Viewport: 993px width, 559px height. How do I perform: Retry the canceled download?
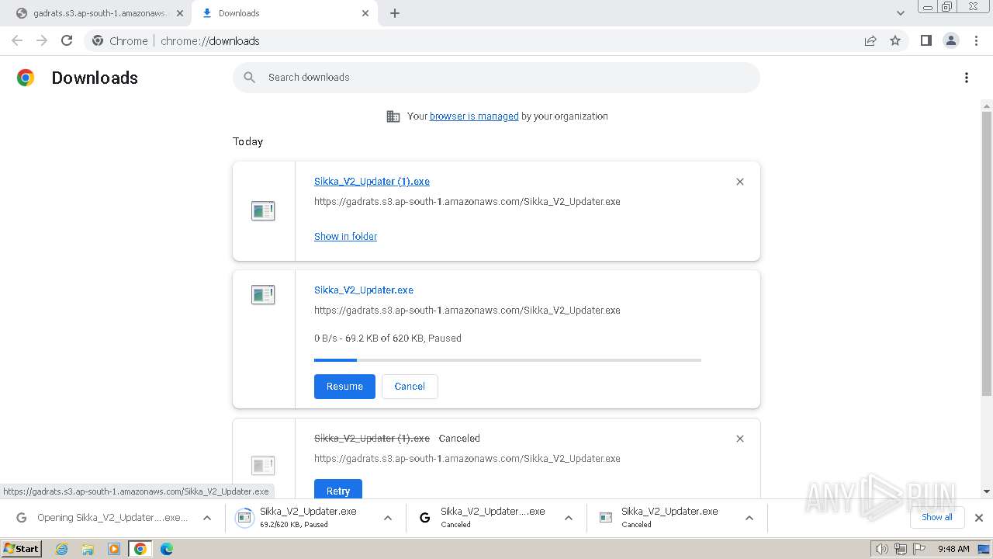338,491
